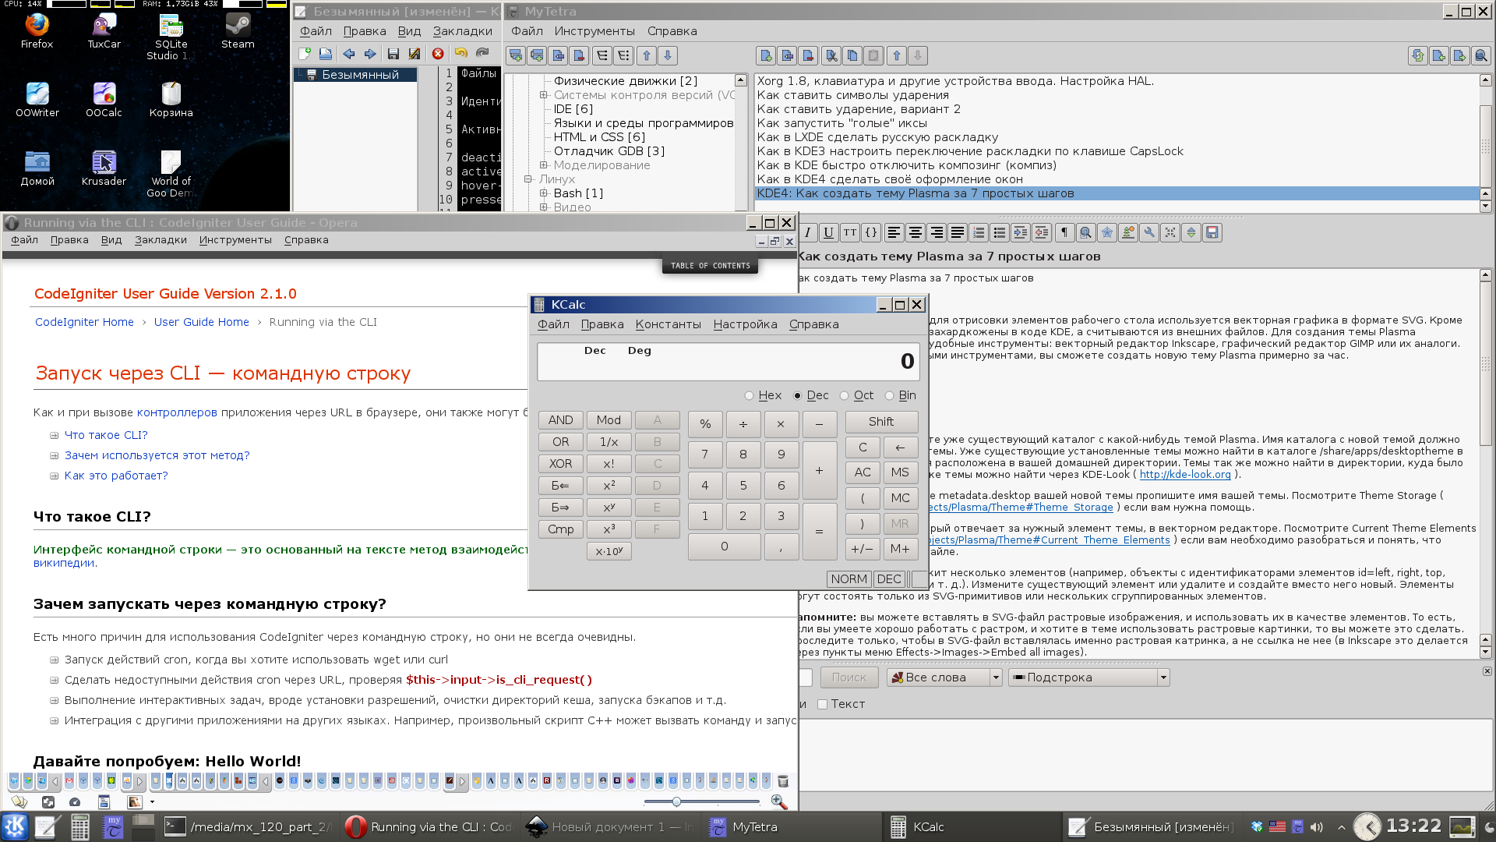The width and height of the screenshot is (1496, 842).
Task: Click Italic icon in MyTetra editor toolbar
Action: pos(808,232)
